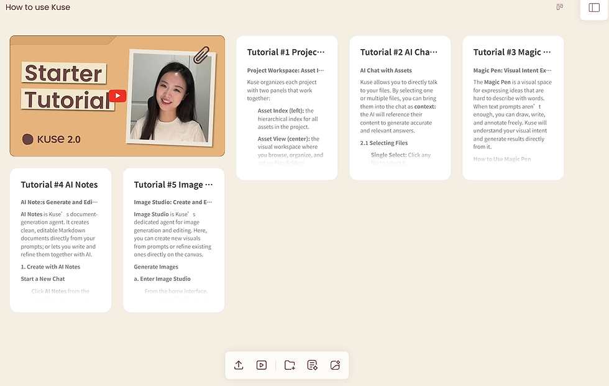The height and width of the screenshot is (386, 609).
Task: Toggle the side panel layout icon
Action: [594, 7]
